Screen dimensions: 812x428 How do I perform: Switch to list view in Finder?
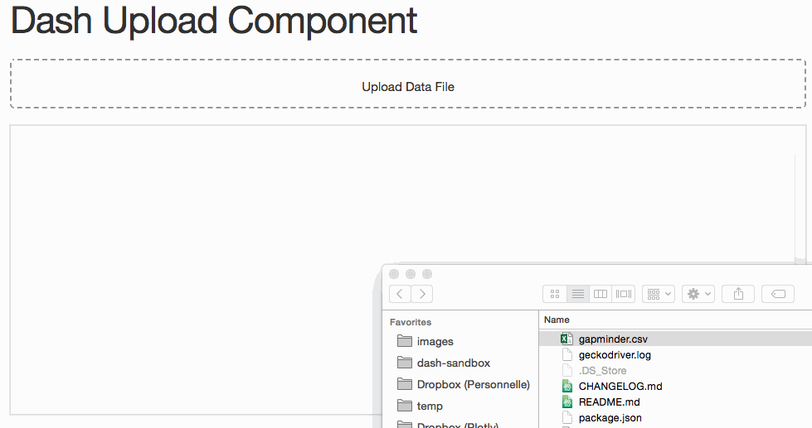[x=578, y=294]
